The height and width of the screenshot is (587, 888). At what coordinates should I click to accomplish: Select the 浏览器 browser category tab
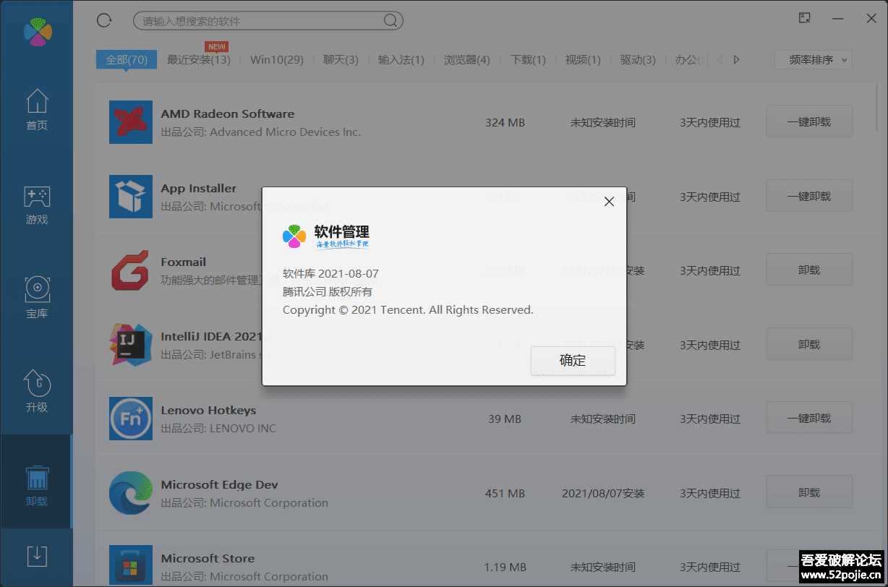[x=466, y=60]
